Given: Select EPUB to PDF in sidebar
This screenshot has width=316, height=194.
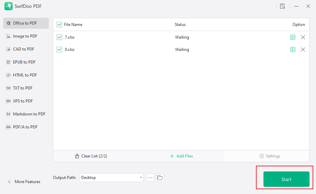Looking at the screenshot, I should tap(26, 62).
